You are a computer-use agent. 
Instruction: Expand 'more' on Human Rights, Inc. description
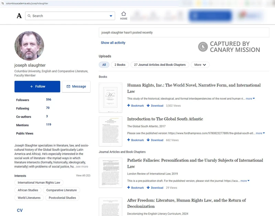tap(250, 99)
